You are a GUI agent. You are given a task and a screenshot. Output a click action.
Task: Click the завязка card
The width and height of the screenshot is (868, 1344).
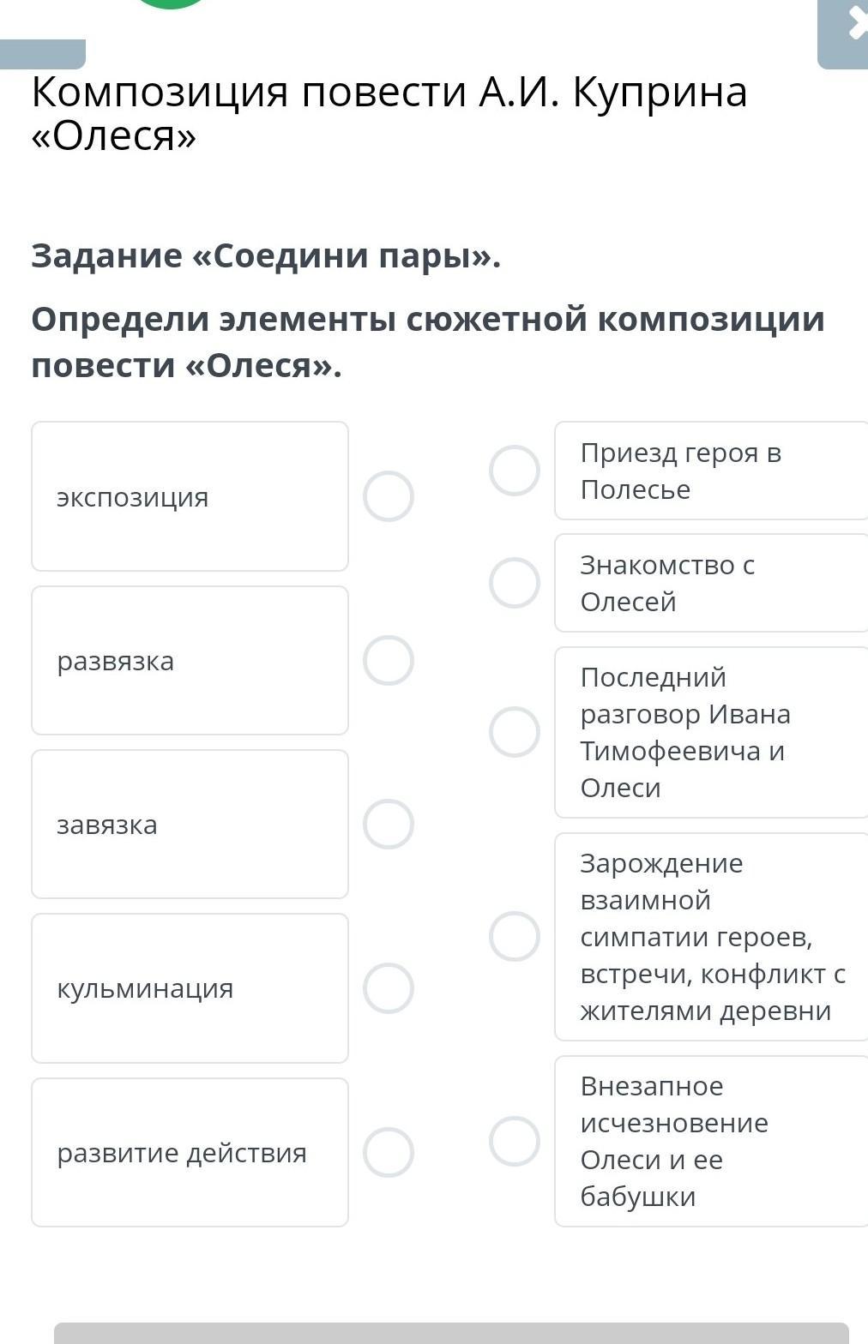tap(190, 825)
